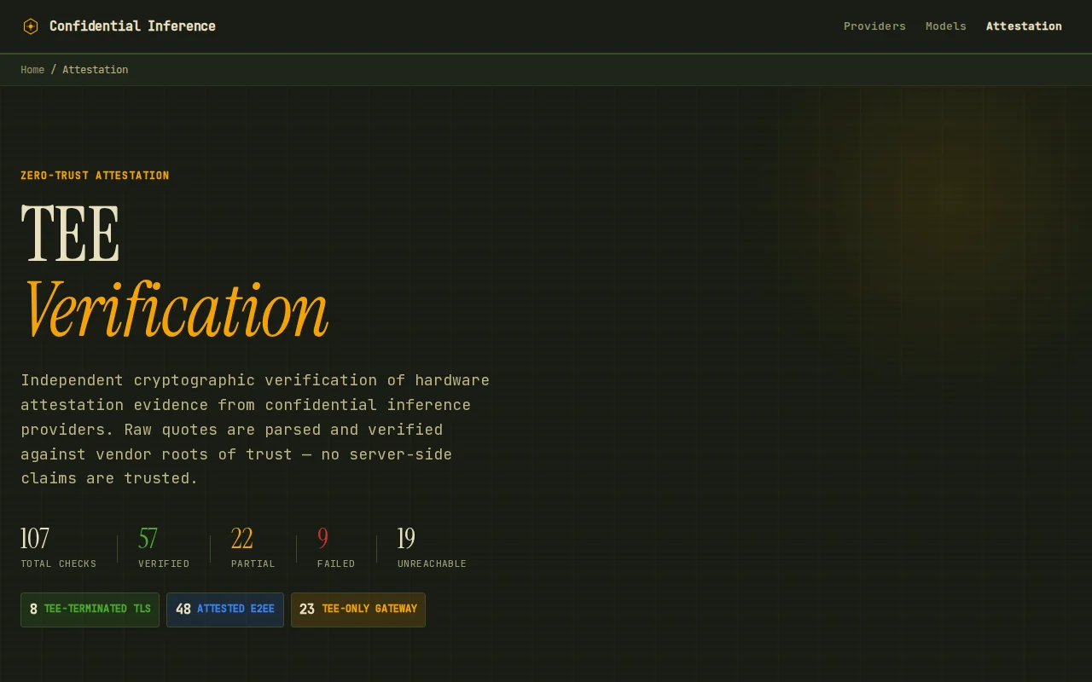Click the 22 partial stat

coord(253,547)
